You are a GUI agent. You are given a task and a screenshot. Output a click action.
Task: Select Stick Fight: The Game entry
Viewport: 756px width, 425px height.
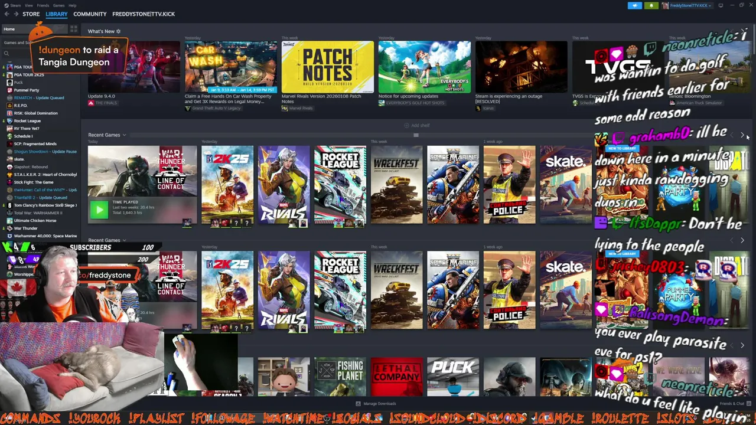pos(34,182)
